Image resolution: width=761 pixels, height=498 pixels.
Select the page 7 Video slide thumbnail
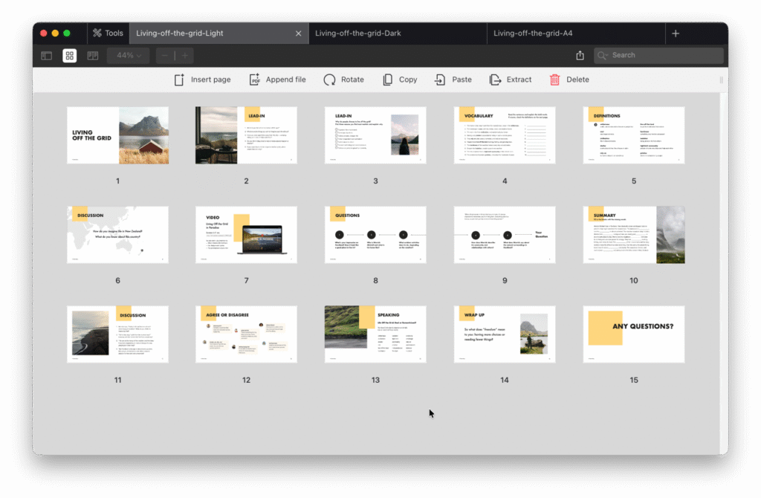[x=246, y=235]
